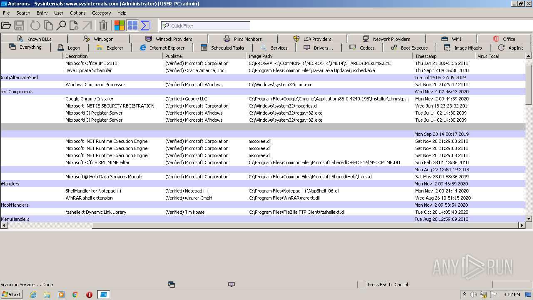Click the Copy toolbar icon
Image resolution: width=533 pixels, height=300 pixels.
click(48, 26)
